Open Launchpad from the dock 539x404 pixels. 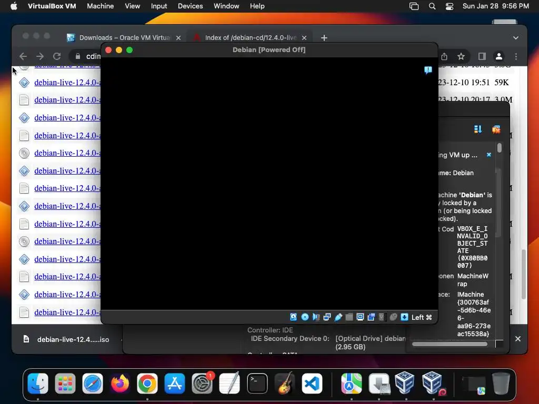pos(65,383)
